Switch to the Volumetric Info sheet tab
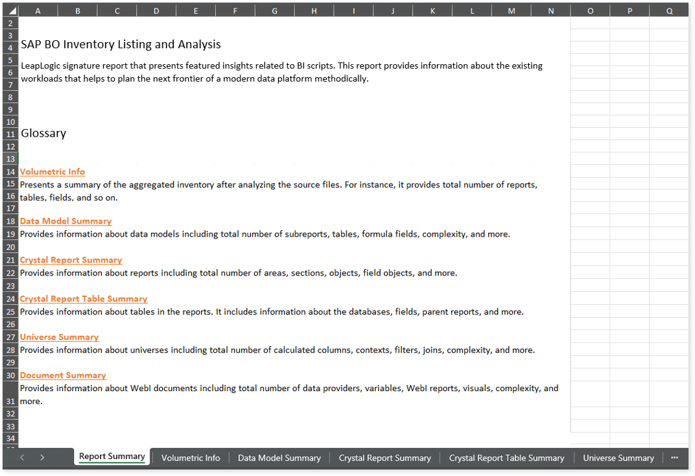The width and height of the screenshot is (695, 476). 191,458
